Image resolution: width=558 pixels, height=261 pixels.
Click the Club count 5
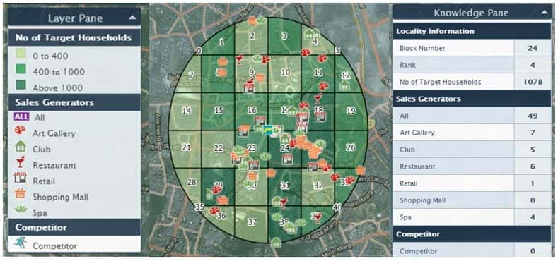coord(533,150)
